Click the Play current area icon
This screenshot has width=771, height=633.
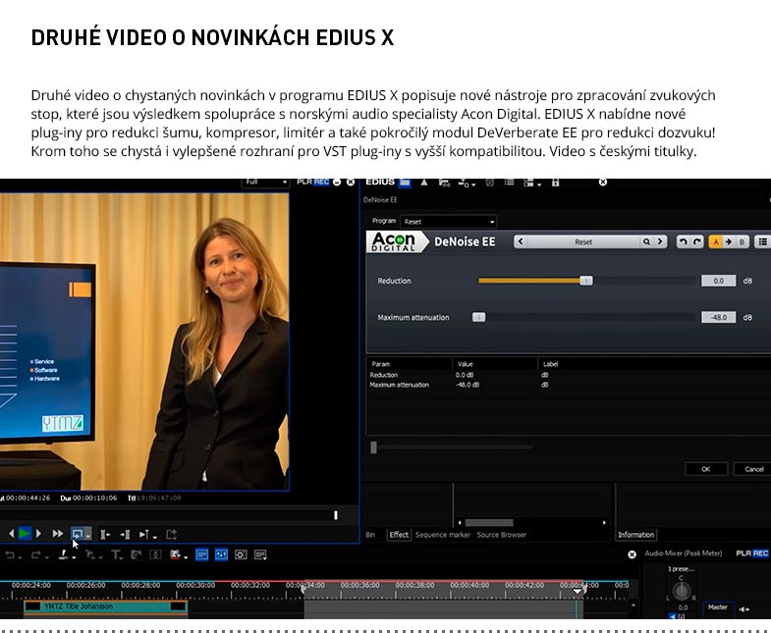coord(143,534)
